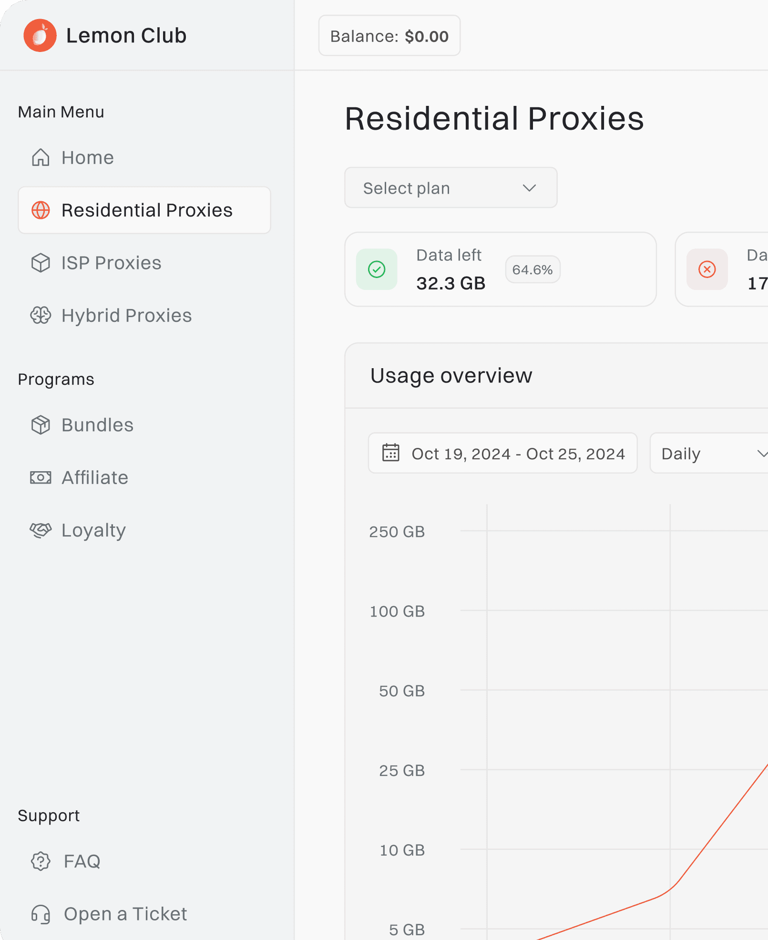Screen dimensions: 768x940
Task: Click the calendar icon in date range
Action: click(390, 453)
